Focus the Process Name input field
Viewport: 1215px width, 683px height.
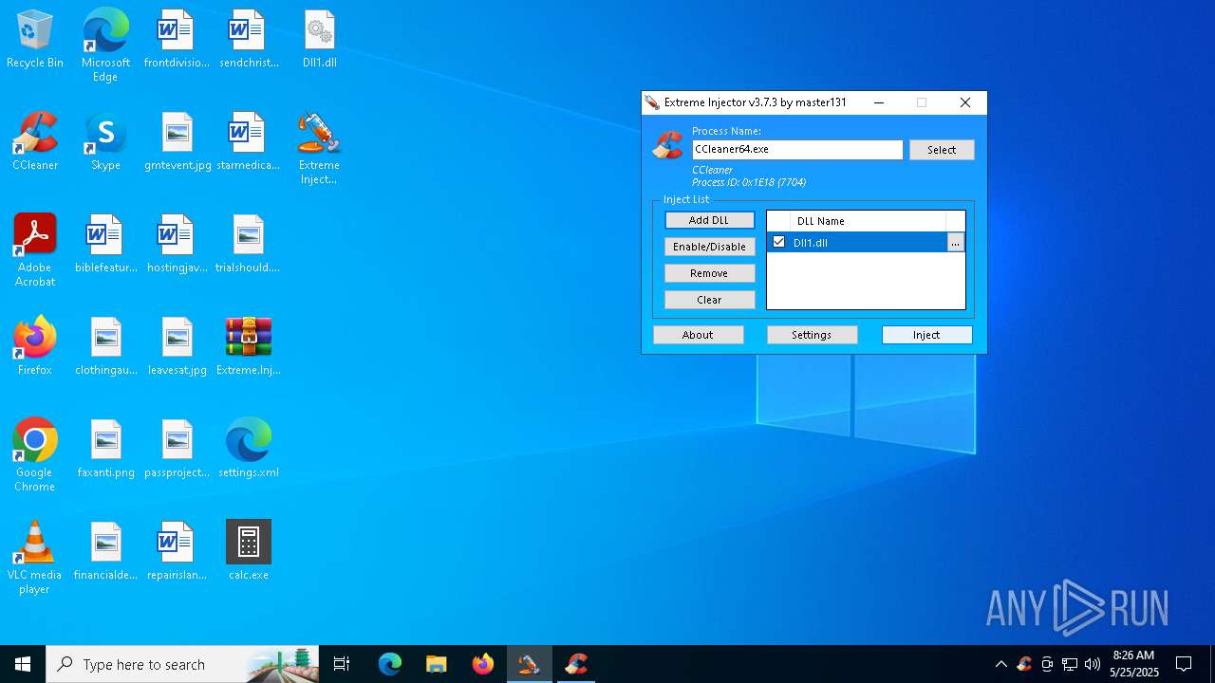[797, 150]
